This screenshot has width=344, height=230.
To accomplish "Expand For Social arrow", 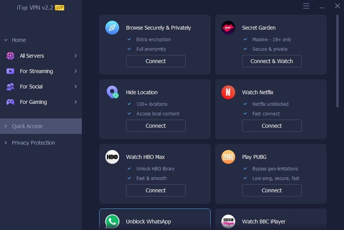I will point(75,87).
